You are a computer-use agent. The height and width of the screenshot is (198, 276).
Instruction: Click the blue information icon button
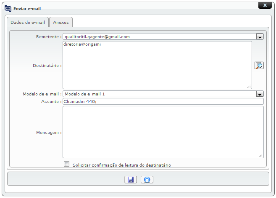click(x=147, y=180)
